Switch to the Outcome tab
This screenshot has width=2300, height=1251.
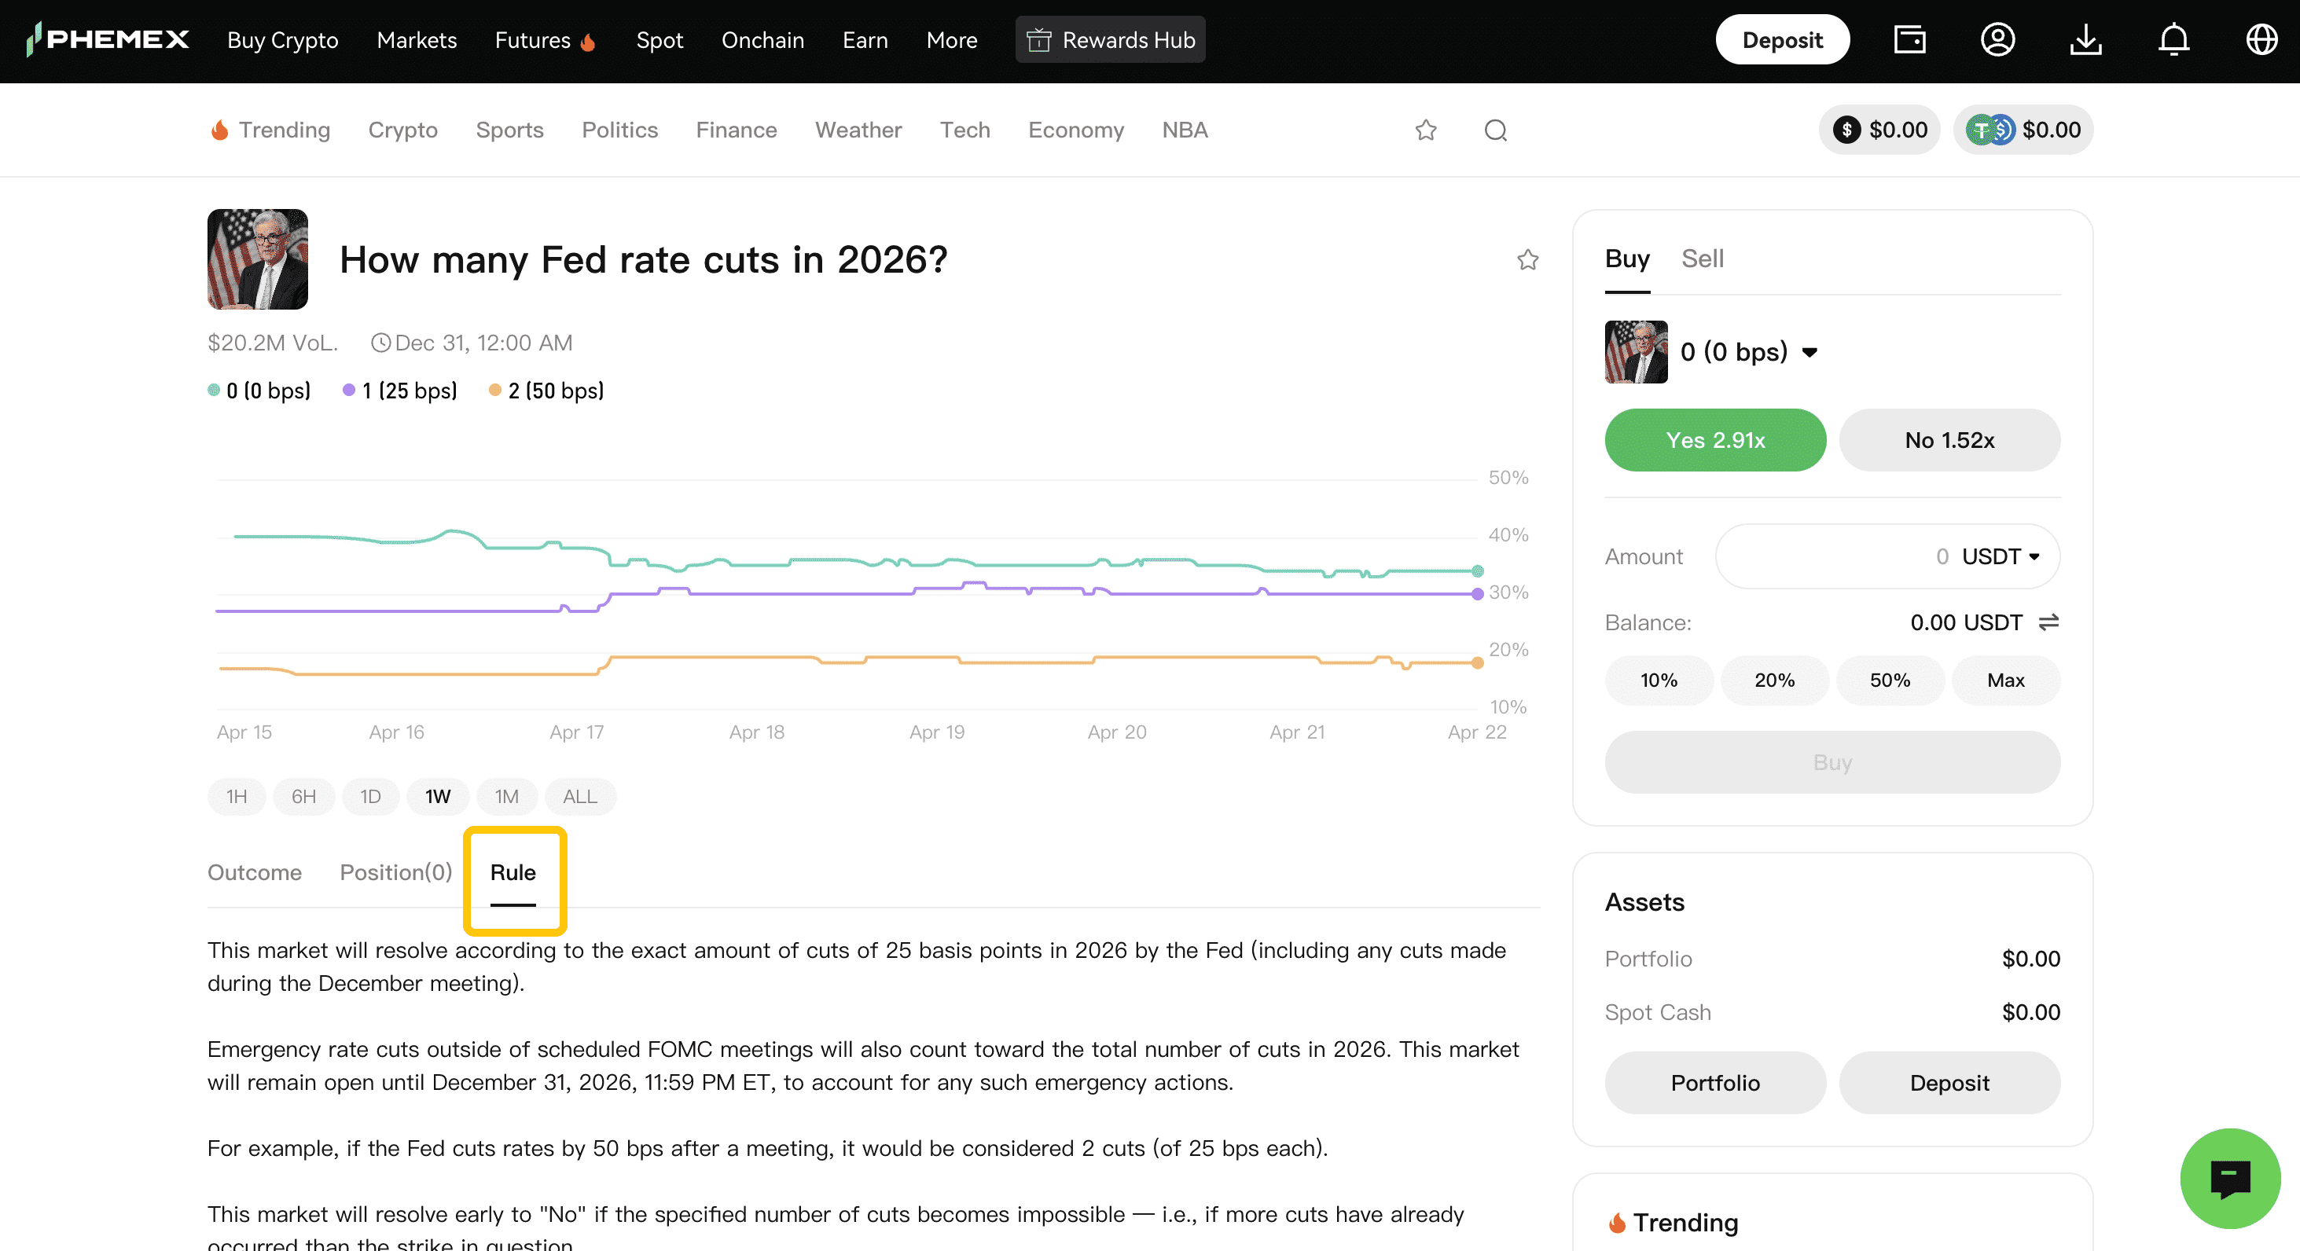tap(255, 871)
